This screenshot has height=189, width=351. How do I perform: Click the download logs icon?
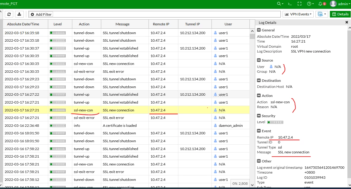pos(19,14)
